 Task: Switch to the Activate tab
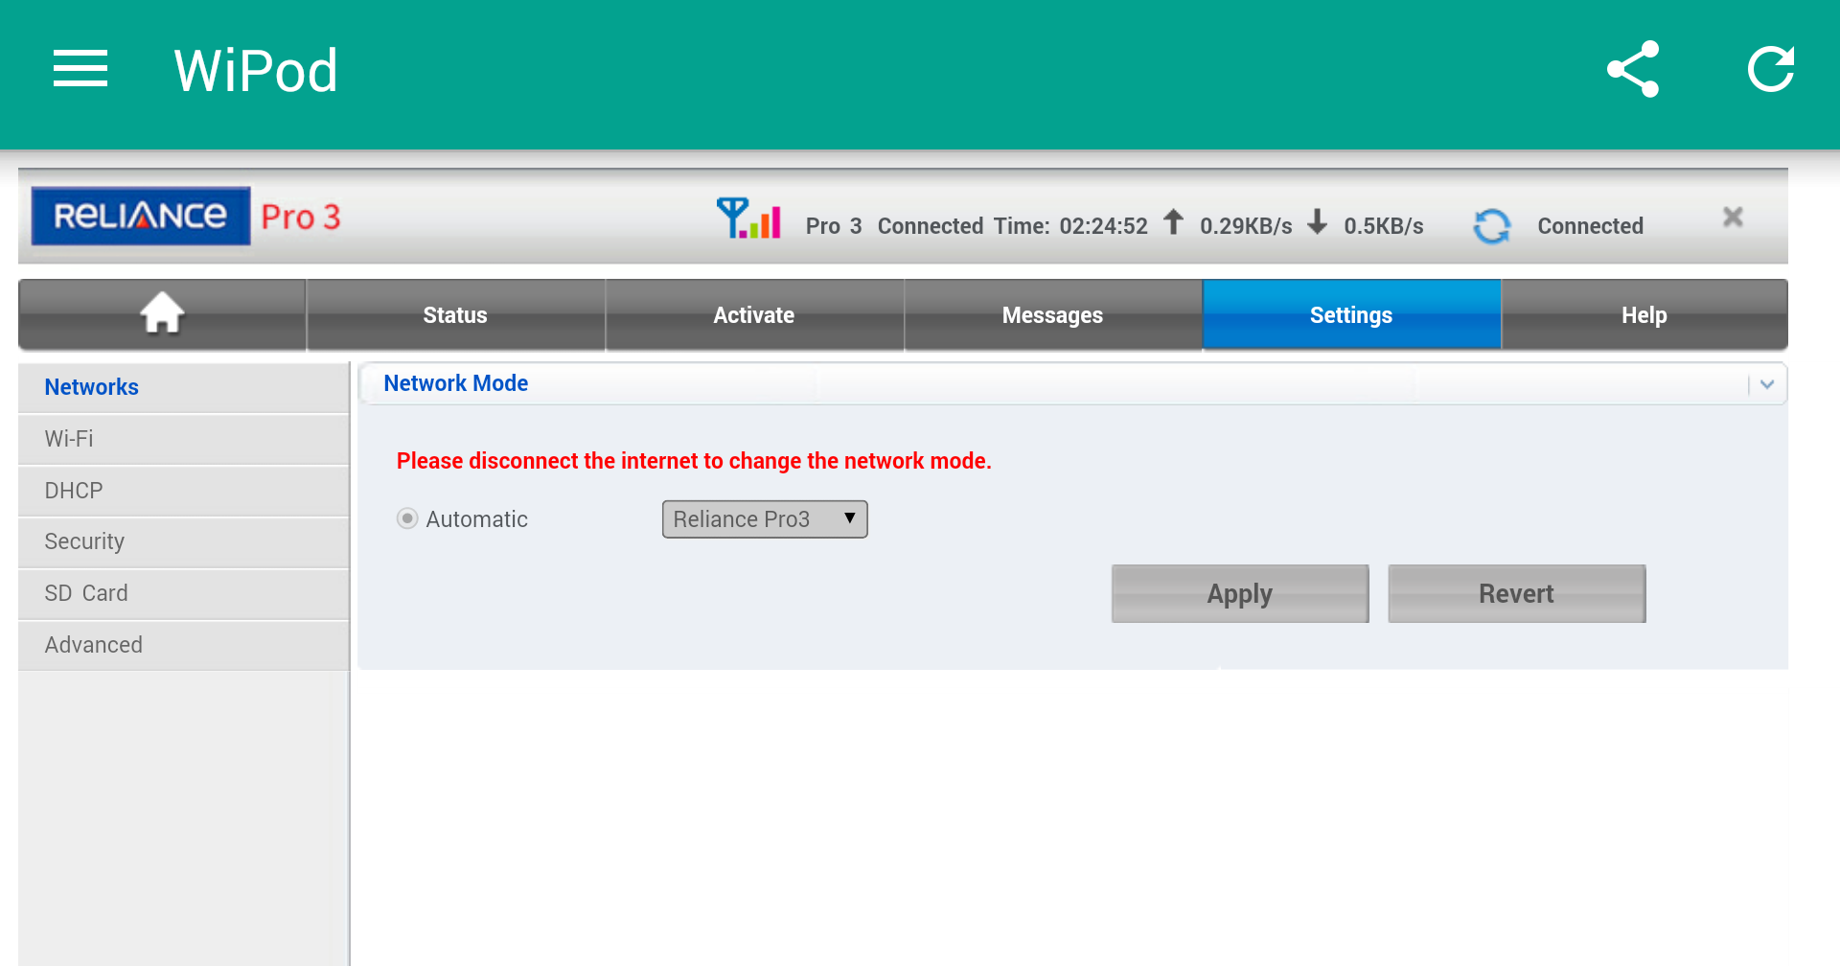click(754, 314)
